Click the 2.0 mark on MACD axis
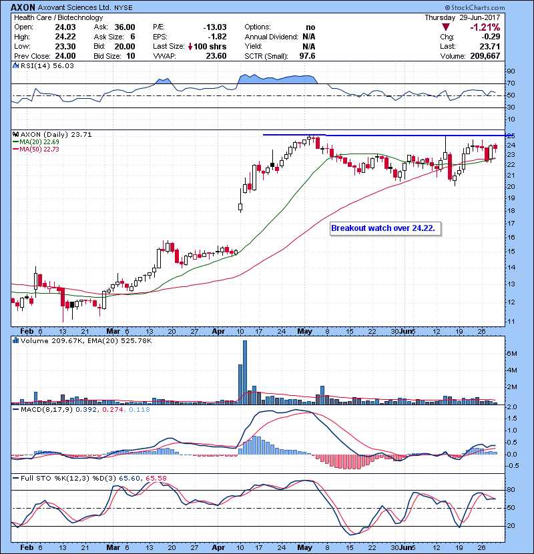 512,406
